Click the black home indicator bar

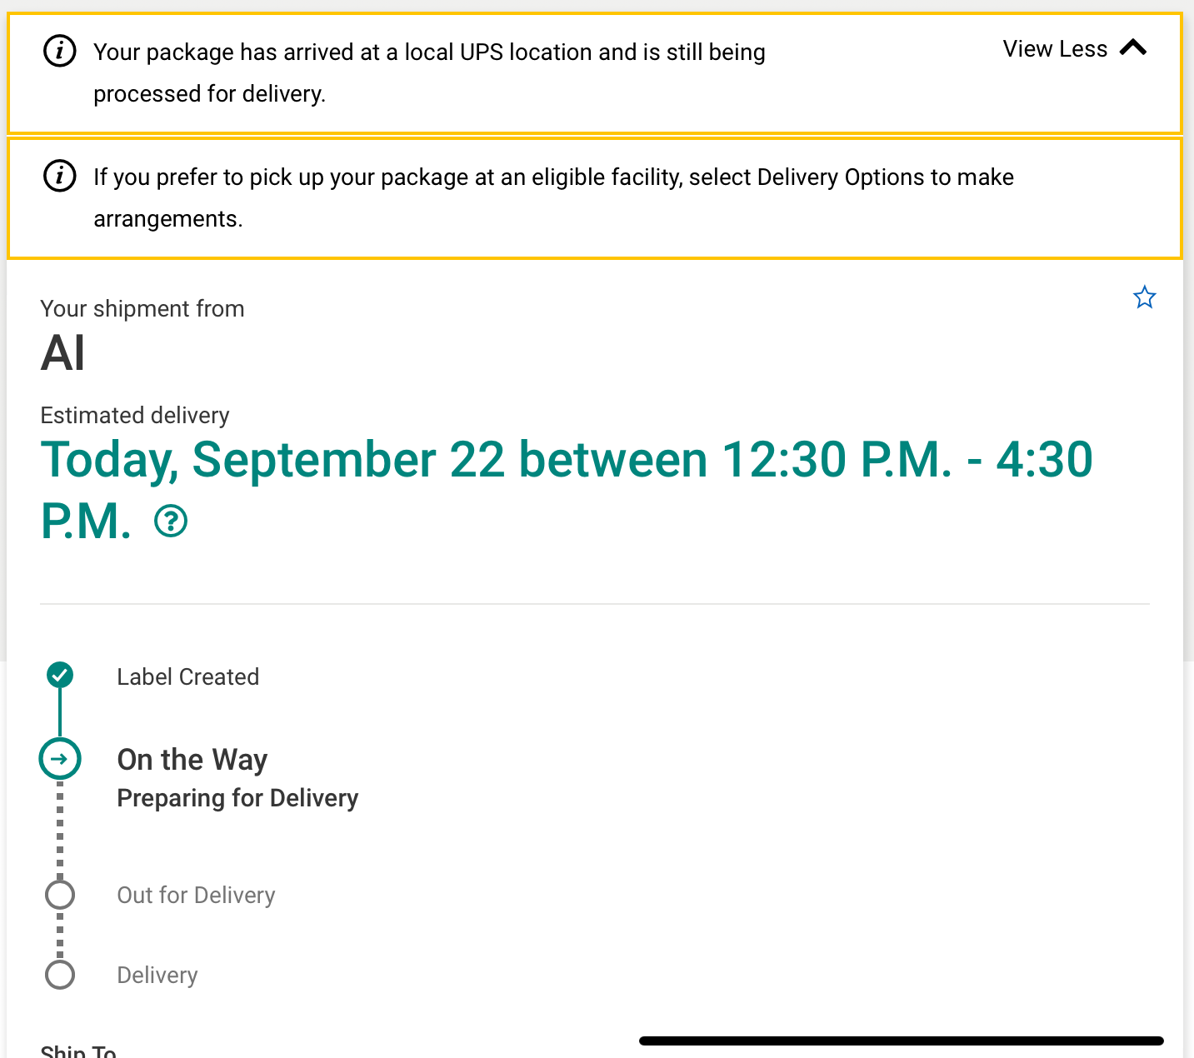click(901, 1041)
